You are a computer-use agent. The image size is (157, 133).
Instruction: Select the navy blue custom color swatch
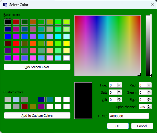pos(41,99)
